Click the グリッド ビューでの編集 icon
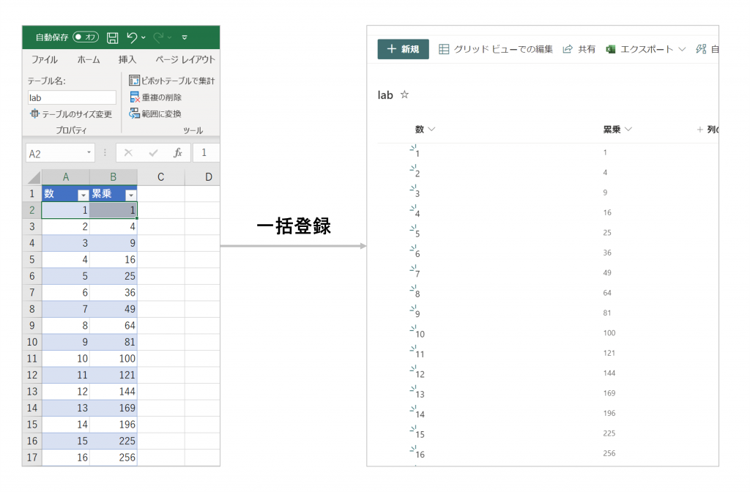Screen dimensions: 750x492 click(x=444, y=50)
